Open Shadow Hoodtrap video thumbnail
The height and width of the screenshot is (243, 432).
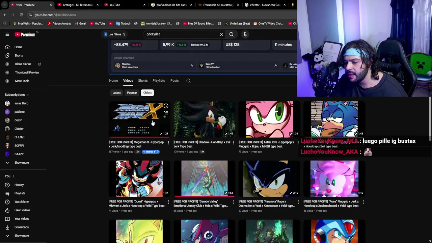point(204,119)
